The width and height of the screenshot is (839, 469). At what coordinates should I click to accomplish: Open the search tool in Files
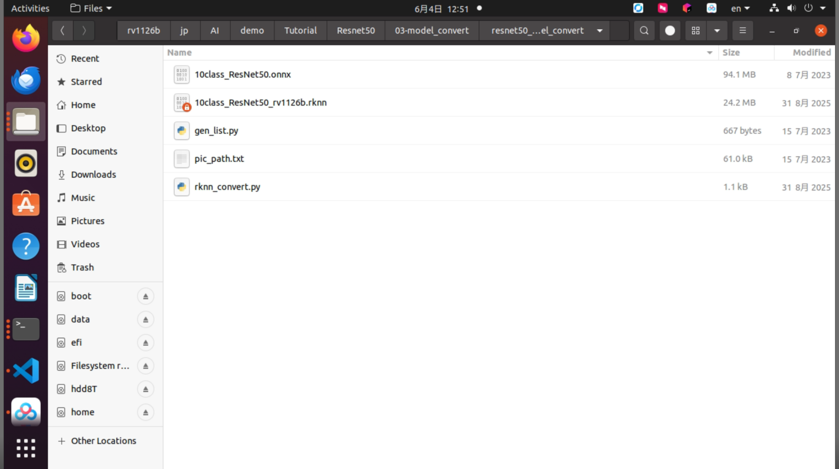644,31
